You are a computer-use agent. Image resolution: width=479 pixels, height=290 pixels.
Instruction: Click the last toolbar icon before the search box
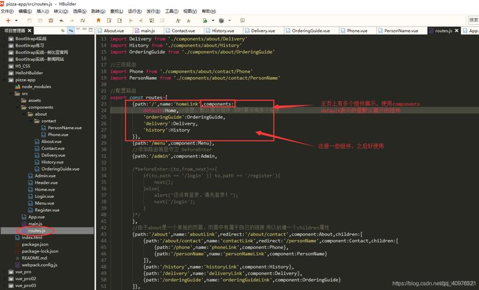243,20
